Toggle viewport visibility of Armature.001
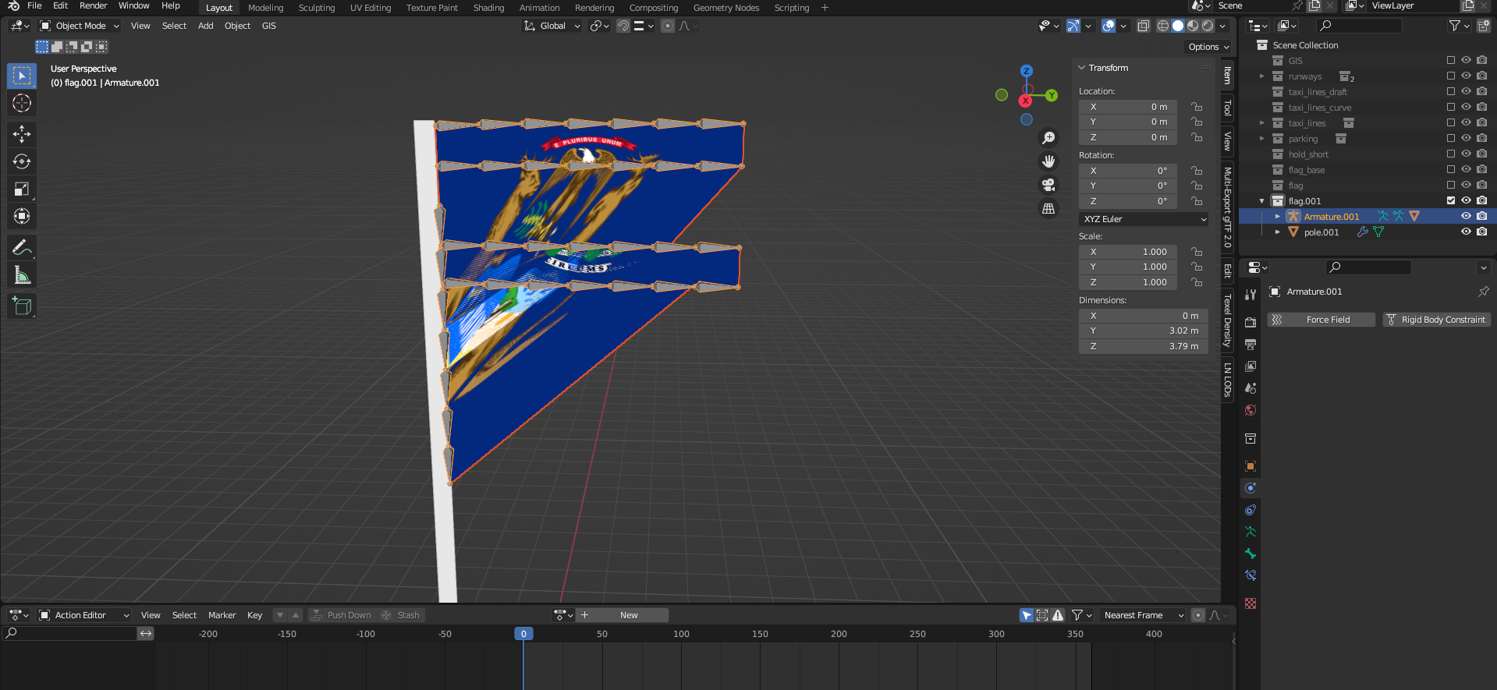 1466,217
